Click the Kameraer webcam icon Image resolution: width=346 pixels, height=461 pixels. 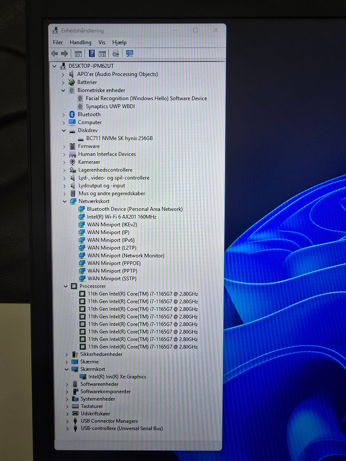pos(72,162)
